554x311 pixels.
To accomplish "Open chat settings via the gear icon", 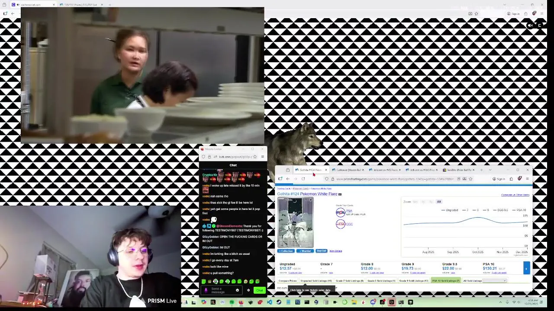I will tap(248, 290).
